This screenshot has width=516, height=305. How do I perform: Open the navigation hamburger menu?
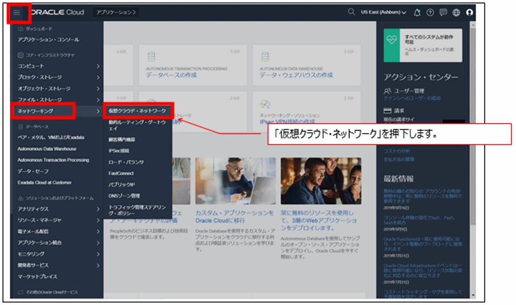(x=17, y=13)
